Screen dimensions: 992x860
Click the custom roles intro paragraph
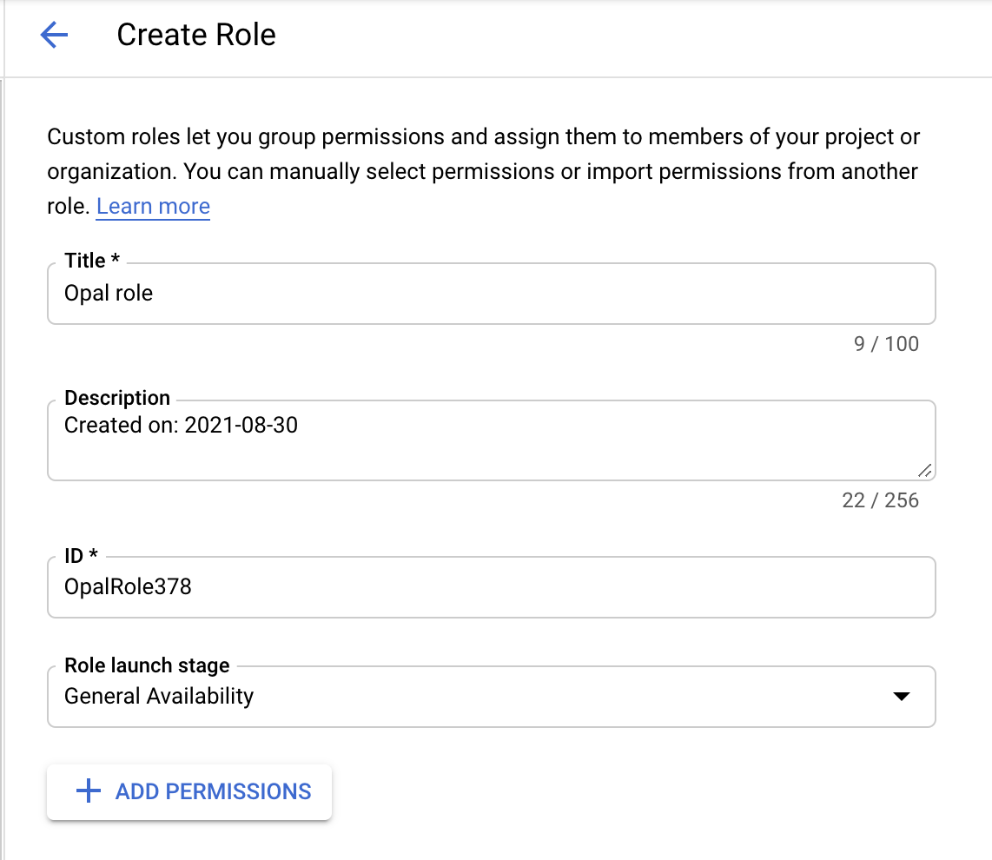[483, 171]
